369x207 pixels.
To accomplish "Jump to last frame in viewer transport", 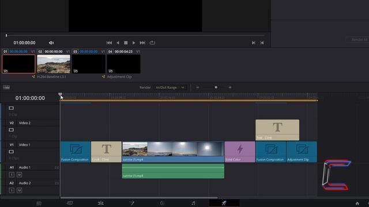I will 142,43.
